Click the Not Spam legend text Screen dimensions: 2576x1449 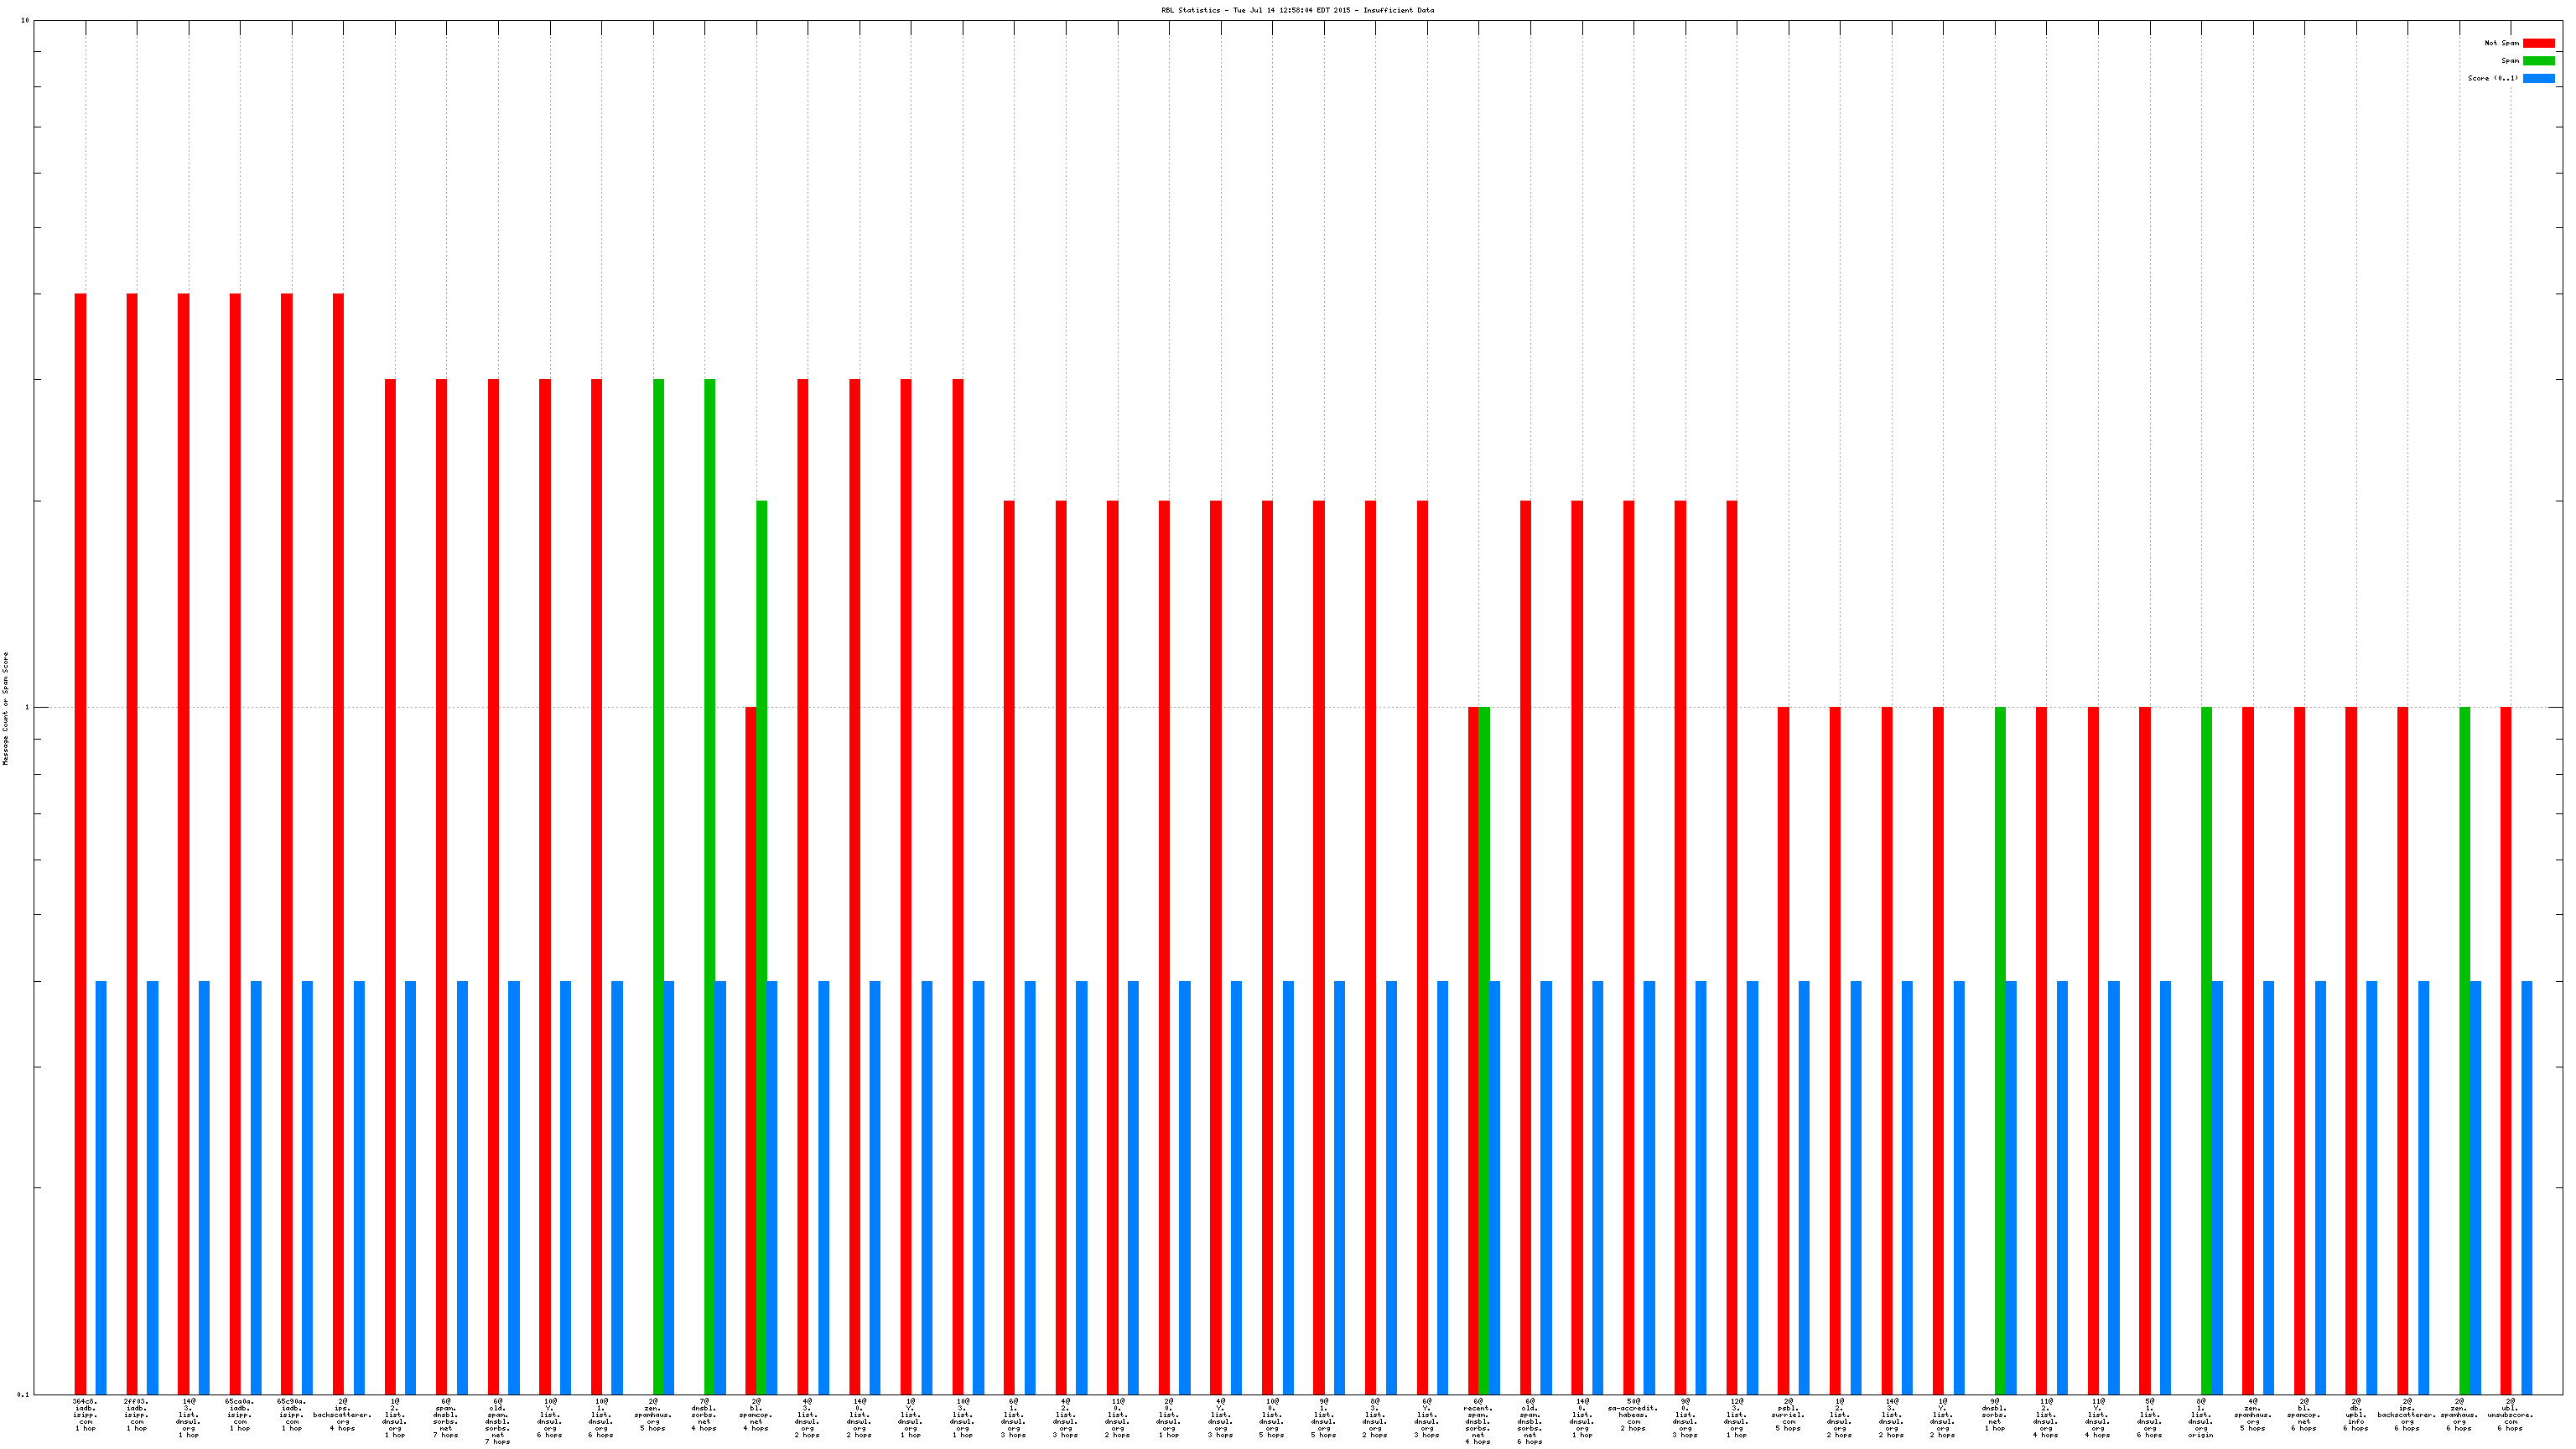tap(2501, 43)
